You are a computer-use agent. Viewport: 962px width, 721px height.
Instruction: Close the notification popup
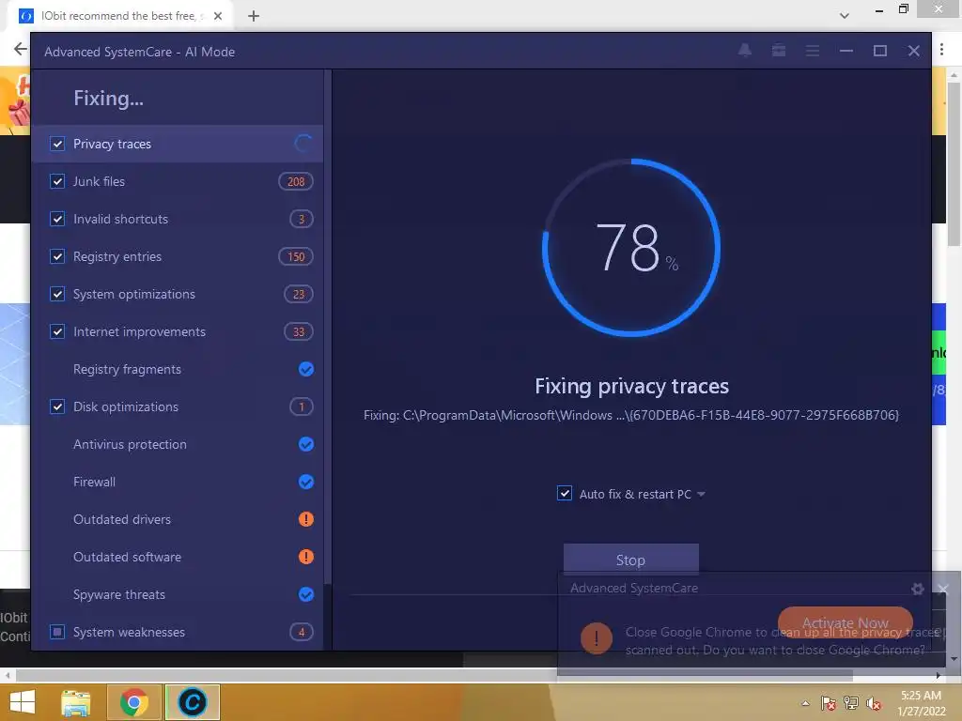(943, 590)
